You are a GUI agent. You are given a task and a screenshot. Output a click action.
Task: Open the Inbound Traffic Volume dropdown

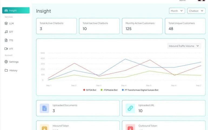[x=184, y=46]
